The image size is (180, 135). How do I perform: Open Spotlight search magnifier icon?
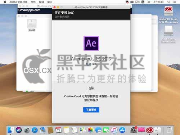[x=168, y=2]
